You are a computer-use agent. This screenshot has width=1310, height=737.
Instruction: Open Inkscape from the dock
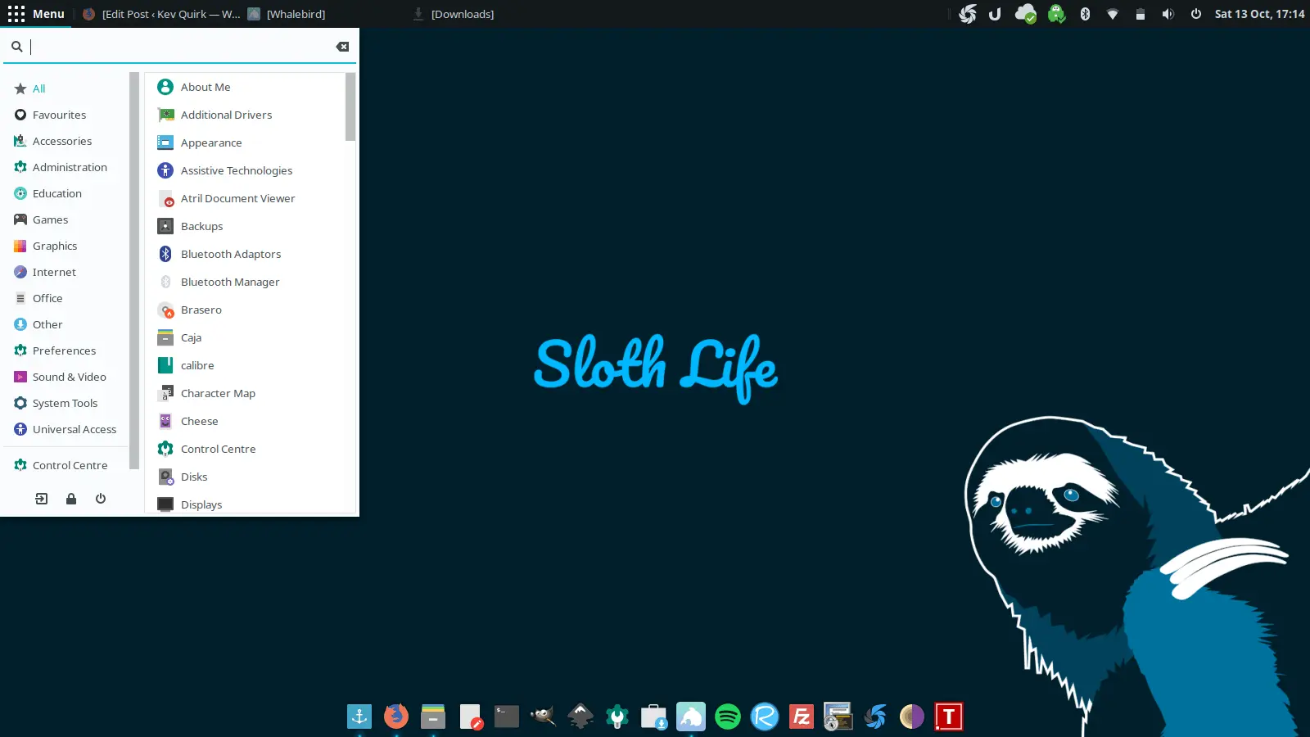pos(580,715)
